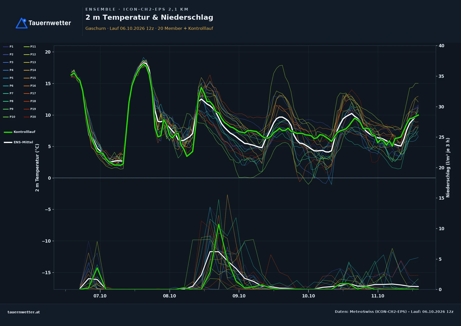Select the P2 legend entry
Image resolution: width=461 pixels, height=326 pixels.
[8, 54]
